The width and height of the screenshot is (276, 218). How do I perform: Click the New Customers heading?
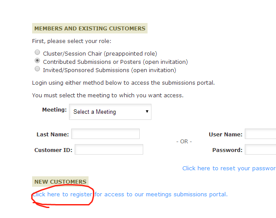tap(60, 182)
